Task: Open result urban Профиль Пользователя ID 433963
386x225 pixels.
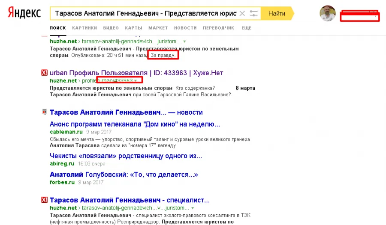Action: pyautogui.click(x=136, y=73)
